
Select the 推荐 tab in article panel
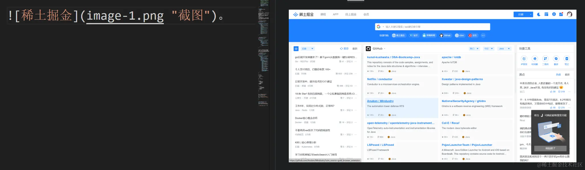tap(344, 49)
